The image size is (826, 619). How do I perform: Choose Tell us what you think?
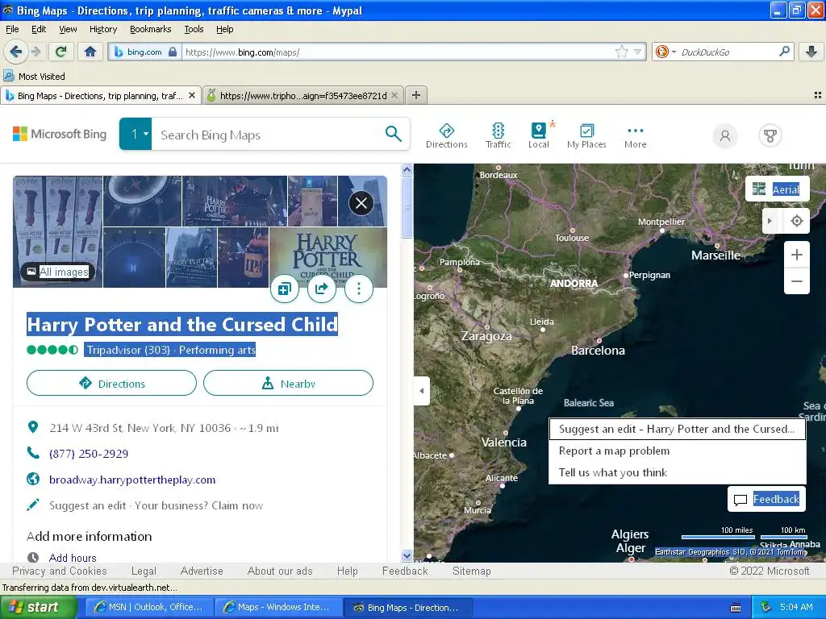point(678,472)
